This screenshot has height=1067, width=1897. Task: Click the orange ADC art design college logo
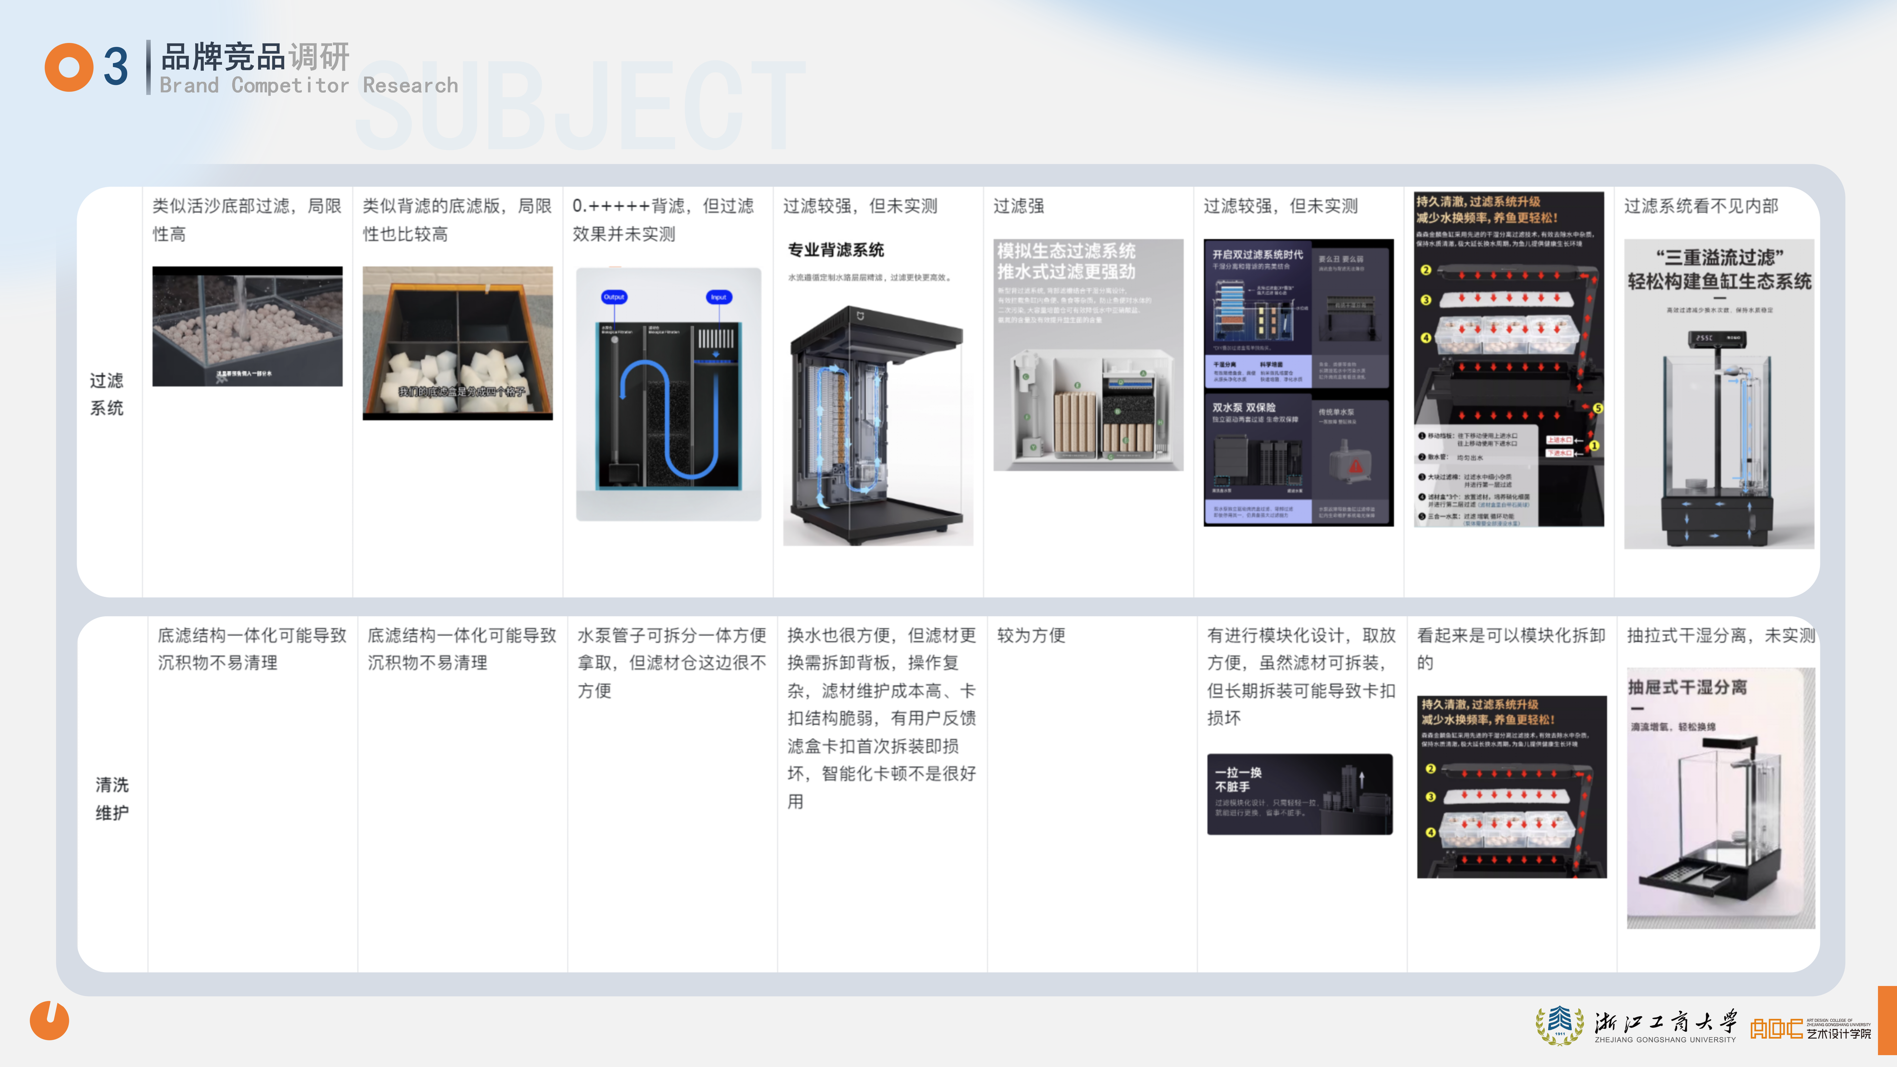coord(1776,1028)
